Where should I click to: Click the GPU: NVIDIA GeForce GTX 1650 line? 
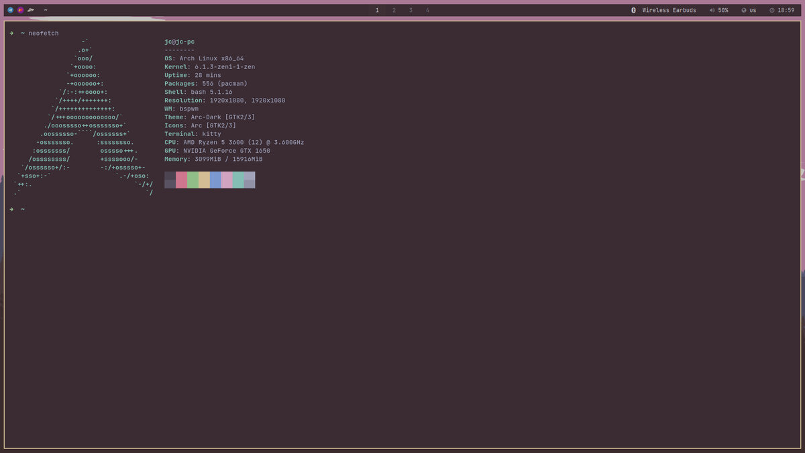tap(217, 151)
